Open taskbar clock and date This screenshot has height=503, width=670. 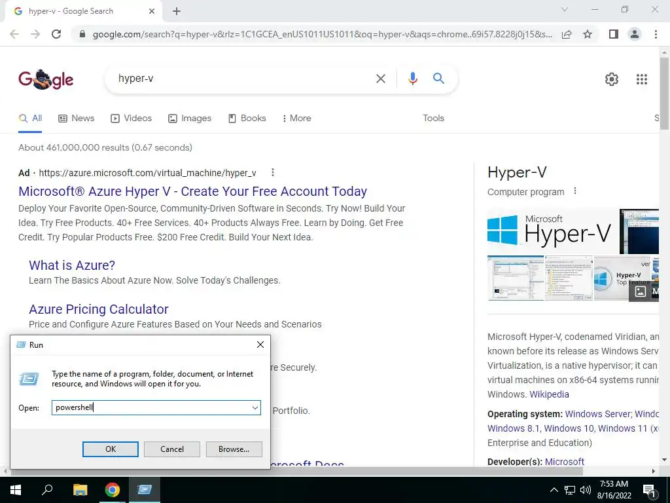click(614, 490)
